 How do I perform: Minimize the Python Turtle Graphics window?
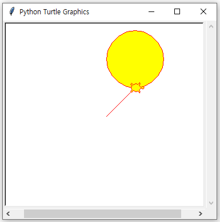(151, 11)
